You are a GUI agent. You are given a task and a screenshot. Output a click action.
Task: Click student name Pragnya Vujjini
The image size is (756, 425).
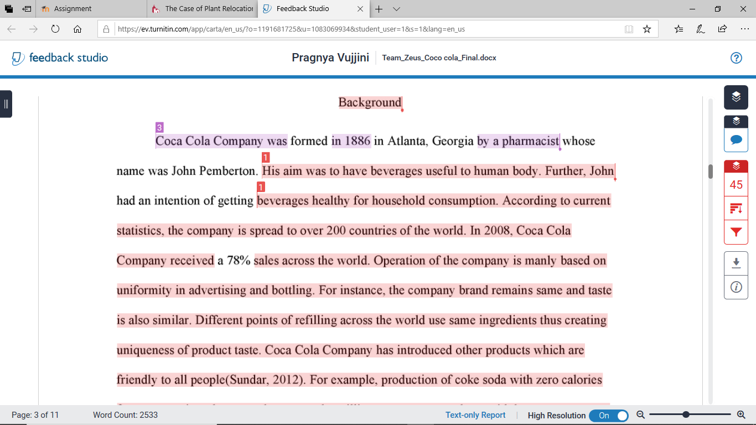tap(330, 58)
